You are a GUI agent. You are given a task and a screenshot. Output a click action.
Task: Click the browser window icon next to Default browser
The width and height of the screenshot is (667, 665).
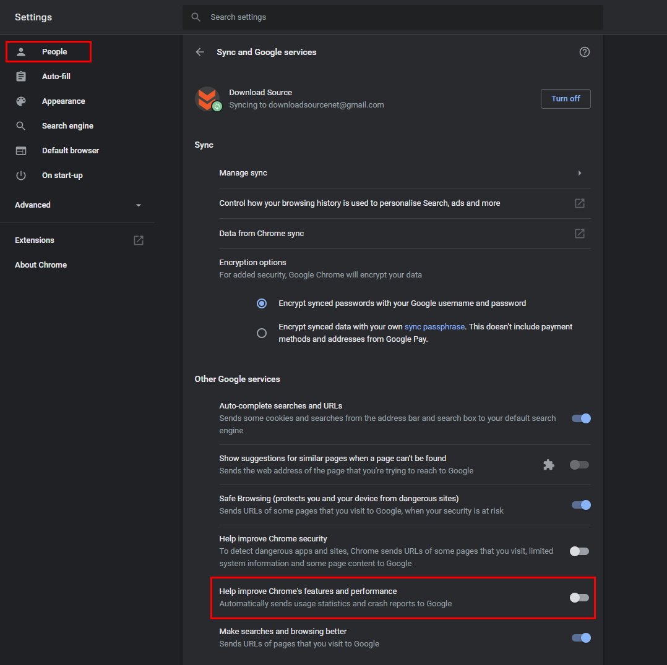[x=21, y=150]
